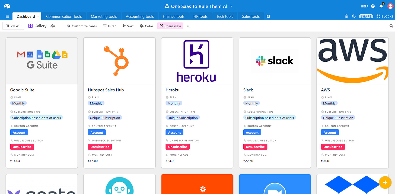Click the Help question mark icon
The height and width of the screenshot is (194, 395).
point(373,6)
